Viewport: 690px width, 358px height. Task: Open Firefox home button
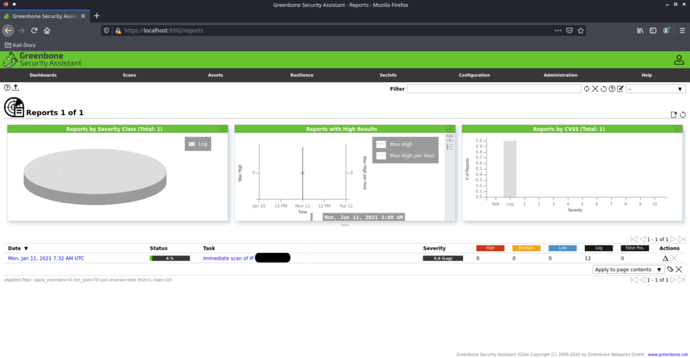point(47,30)
